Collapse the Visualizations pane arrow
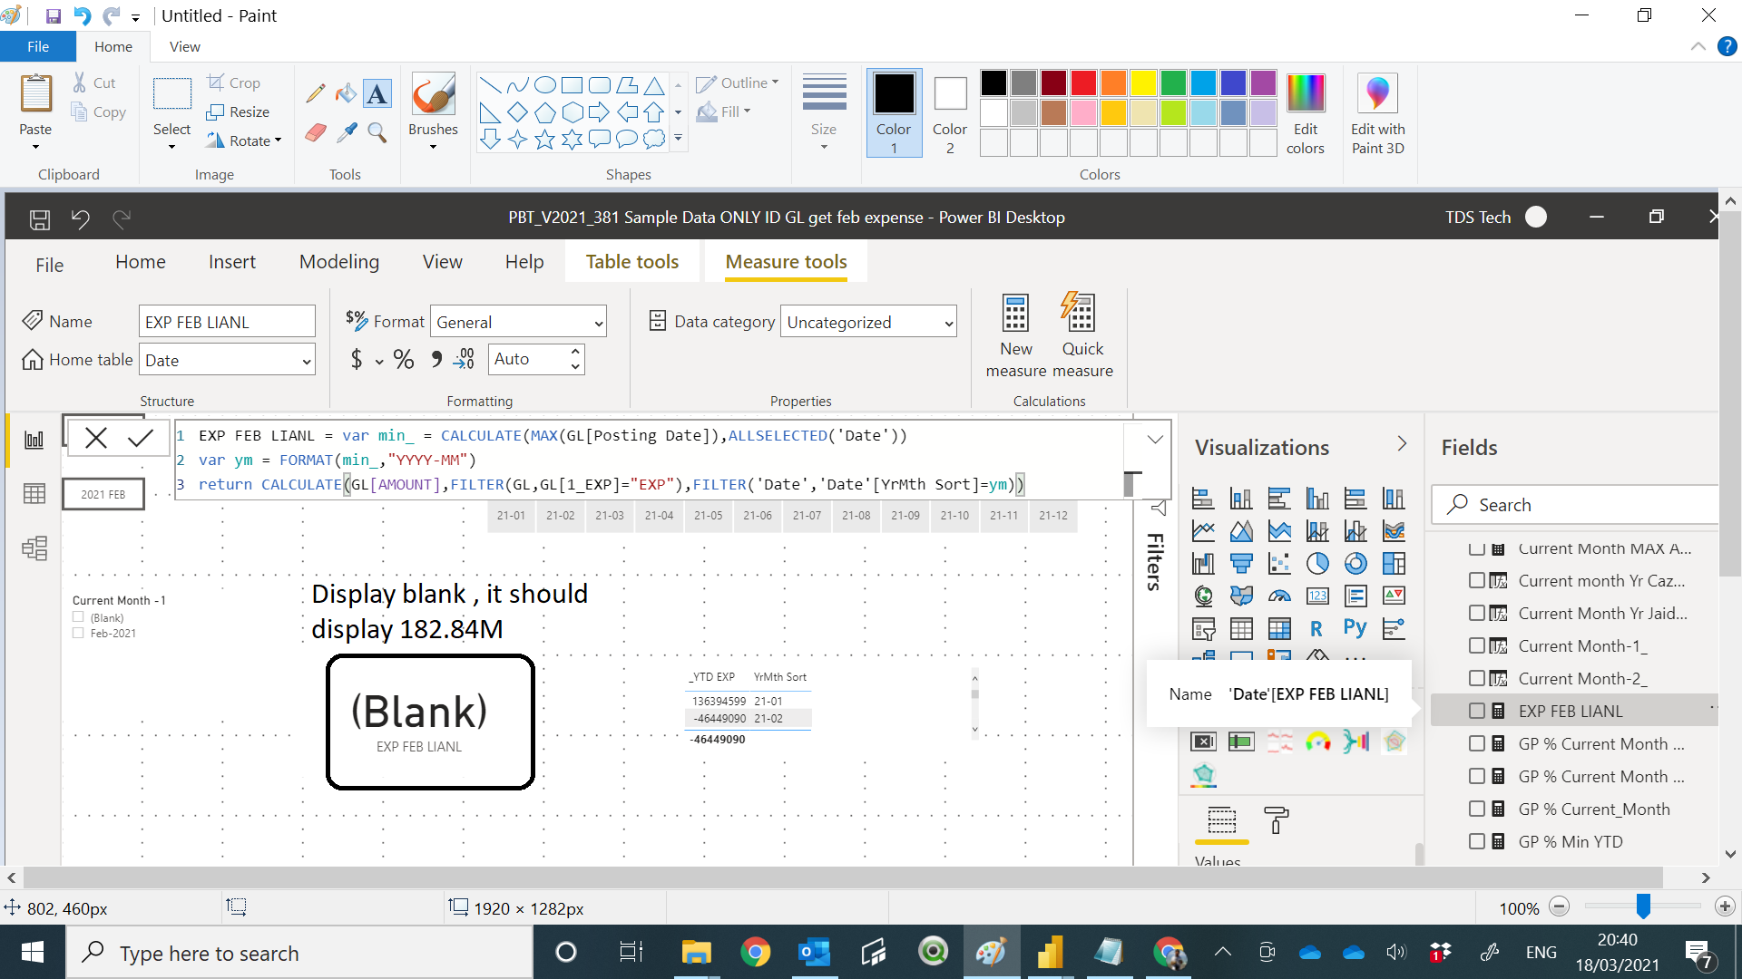This screenshot has width=1742, height=979. point(1402,444)
